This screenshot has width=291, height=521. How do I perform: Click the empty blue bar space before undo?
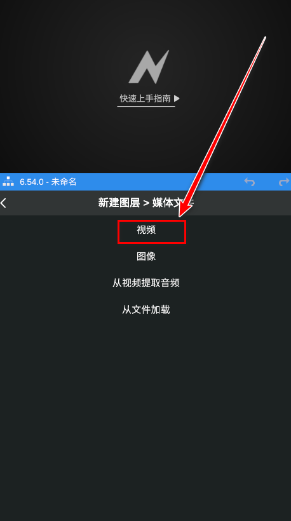pyautogui.click(x=159, y=182)
